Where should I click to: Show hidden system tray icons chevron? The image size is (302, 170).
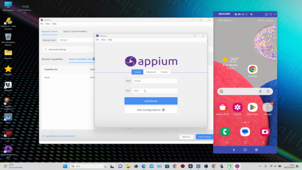coord(260,166)
